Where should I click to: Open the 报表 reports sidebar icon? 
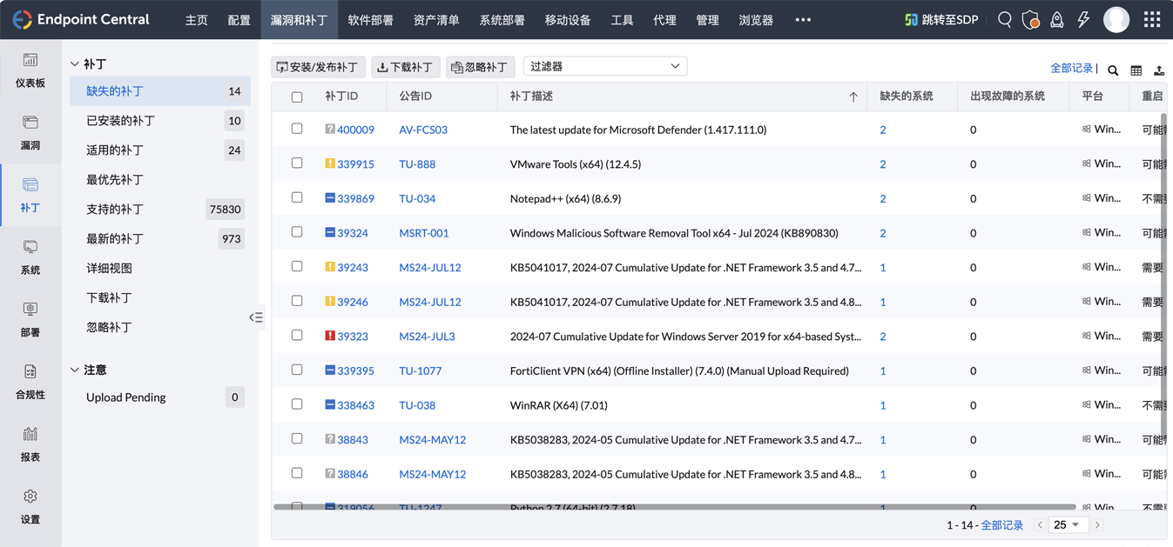click(30, 434)
